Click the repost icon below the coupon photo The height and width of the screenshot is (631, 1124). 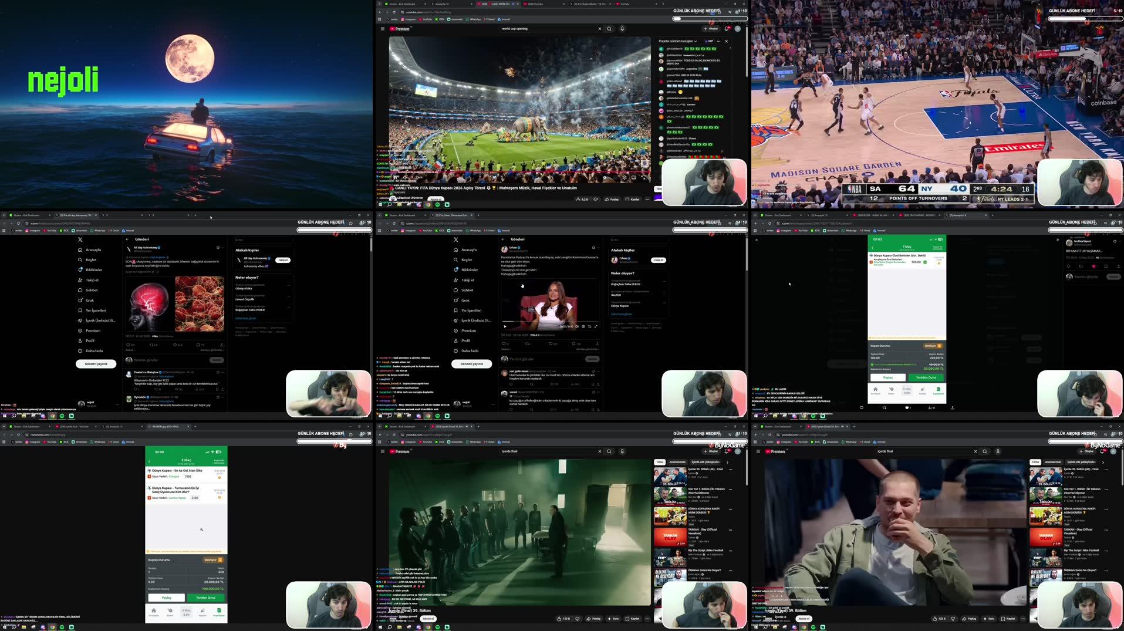[x=884, y=408]
